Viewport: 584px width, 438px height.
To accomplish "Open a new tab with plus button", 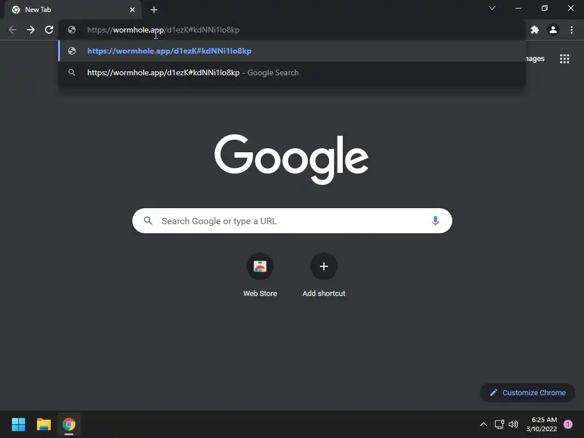I will click(x=154, y=10).
